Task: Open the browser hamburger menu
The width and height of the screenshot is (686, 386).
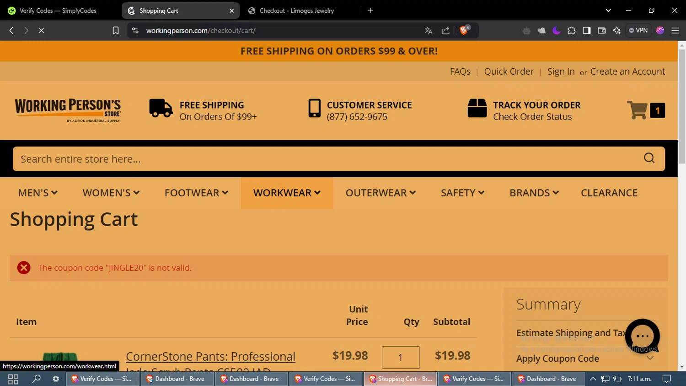Action: click(x=675, y=30)
